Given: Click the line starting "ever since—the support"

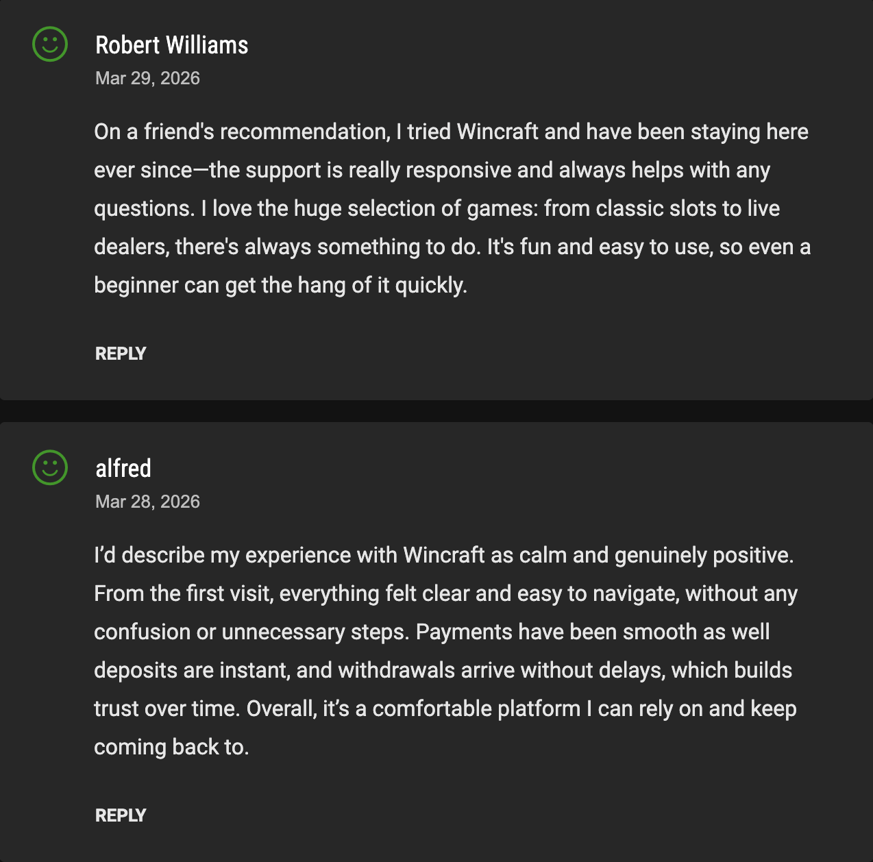Looking at the screenshot, I should (432, 170).
